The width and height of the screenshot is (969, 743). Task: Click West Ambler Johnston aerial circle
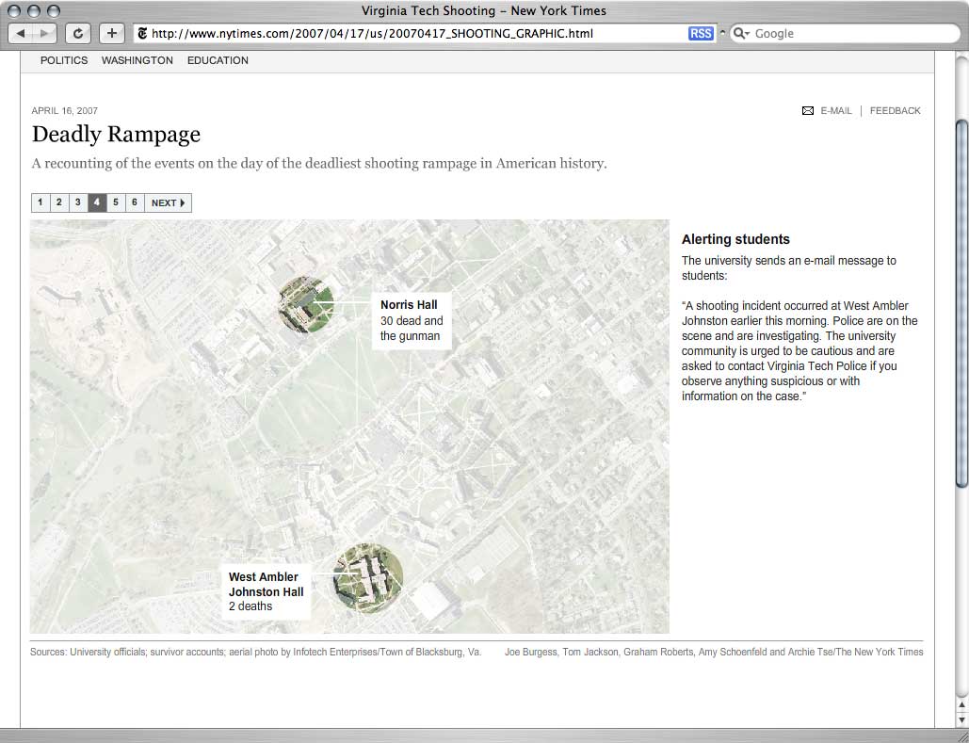tap(368, 578)
